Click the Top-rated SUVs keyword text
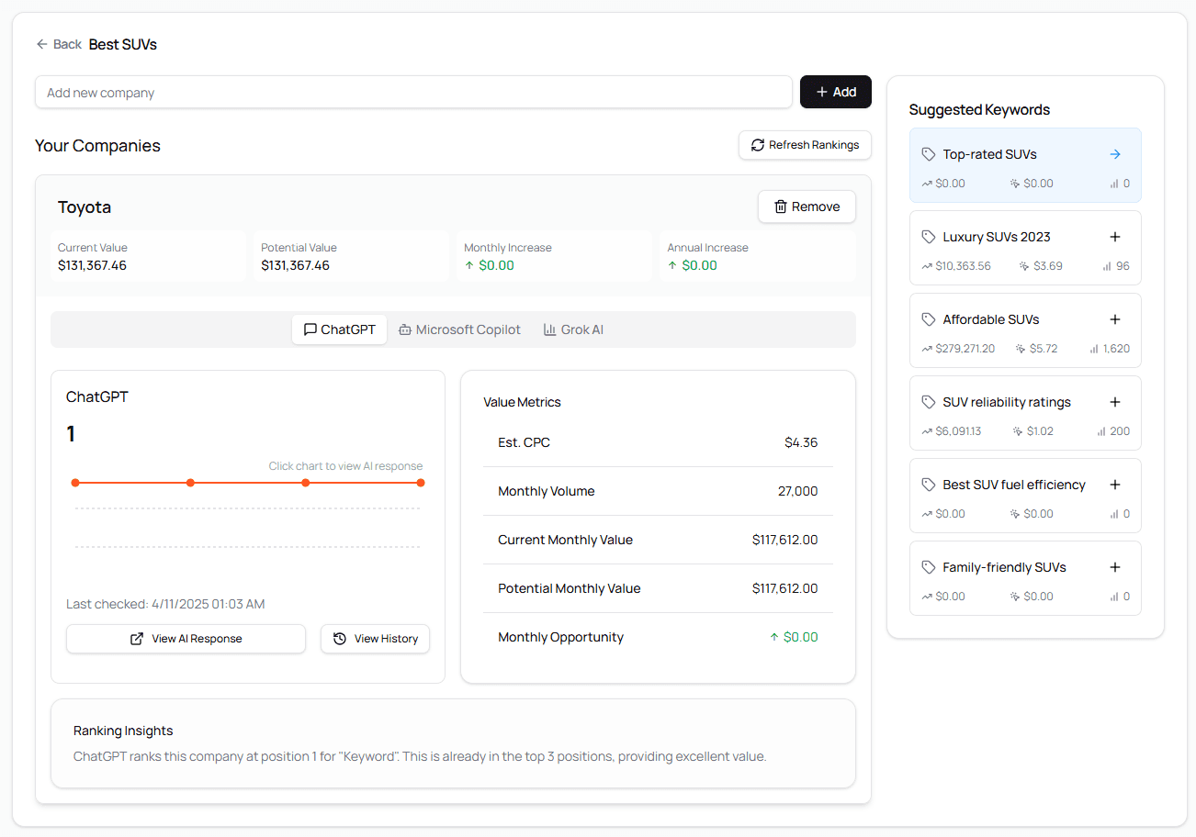Screen dimensions: 1196x837 [x=989, y=154]
